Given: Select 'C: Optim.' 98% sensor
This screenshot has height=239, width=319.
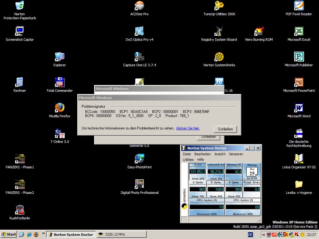Looking at the screenshot, I should (198, 189).
